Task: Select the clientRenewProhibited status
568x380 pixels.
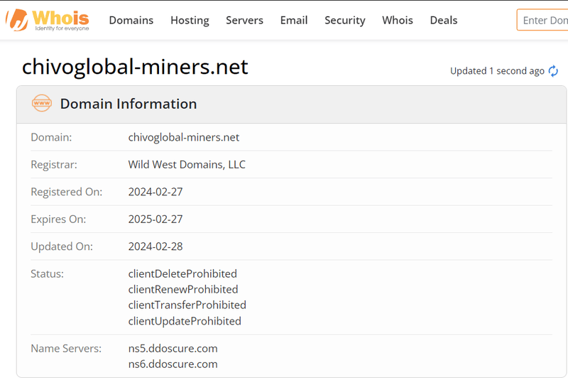Action: click(183, 289)
